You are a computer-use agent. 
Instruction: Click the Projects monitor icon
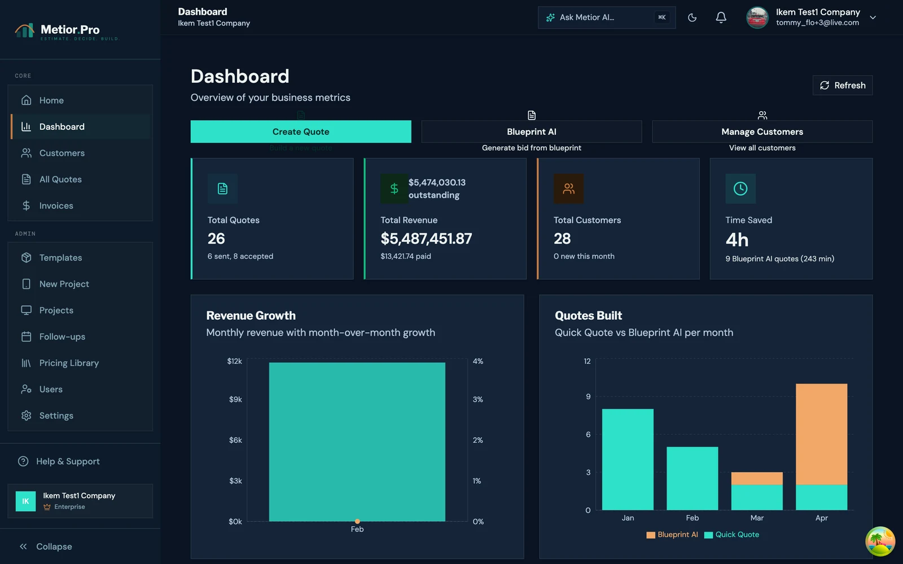26,310
